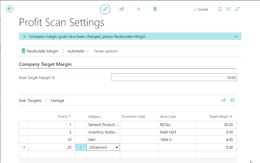Click the back arrow button
260x163 pixels.
[x=10, y=9]
